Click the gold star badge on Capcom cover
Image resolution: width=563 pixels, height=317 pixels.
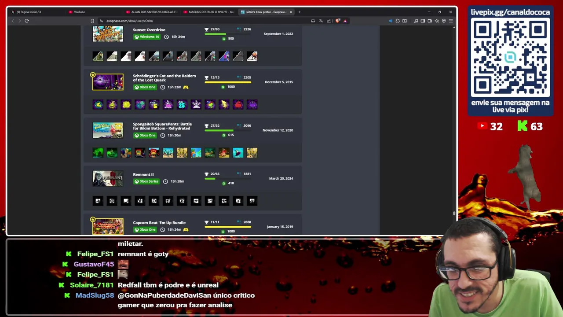[93, 219]
